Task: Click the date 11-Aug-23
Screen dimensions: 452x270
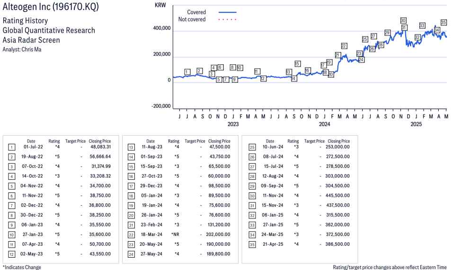Action: tap(152, 147)
